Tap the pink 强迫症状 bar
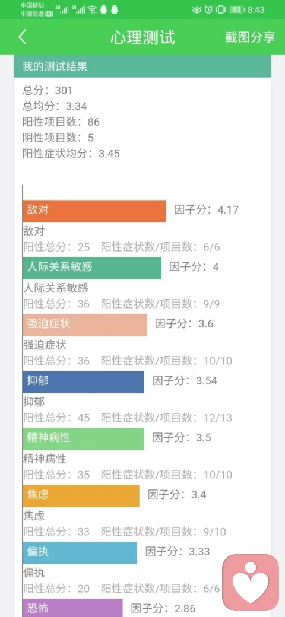 coord(85,325)
